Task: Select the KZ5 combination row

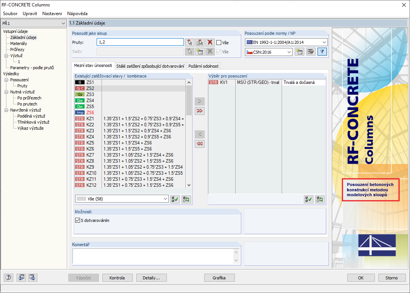Action: (130, 143)
